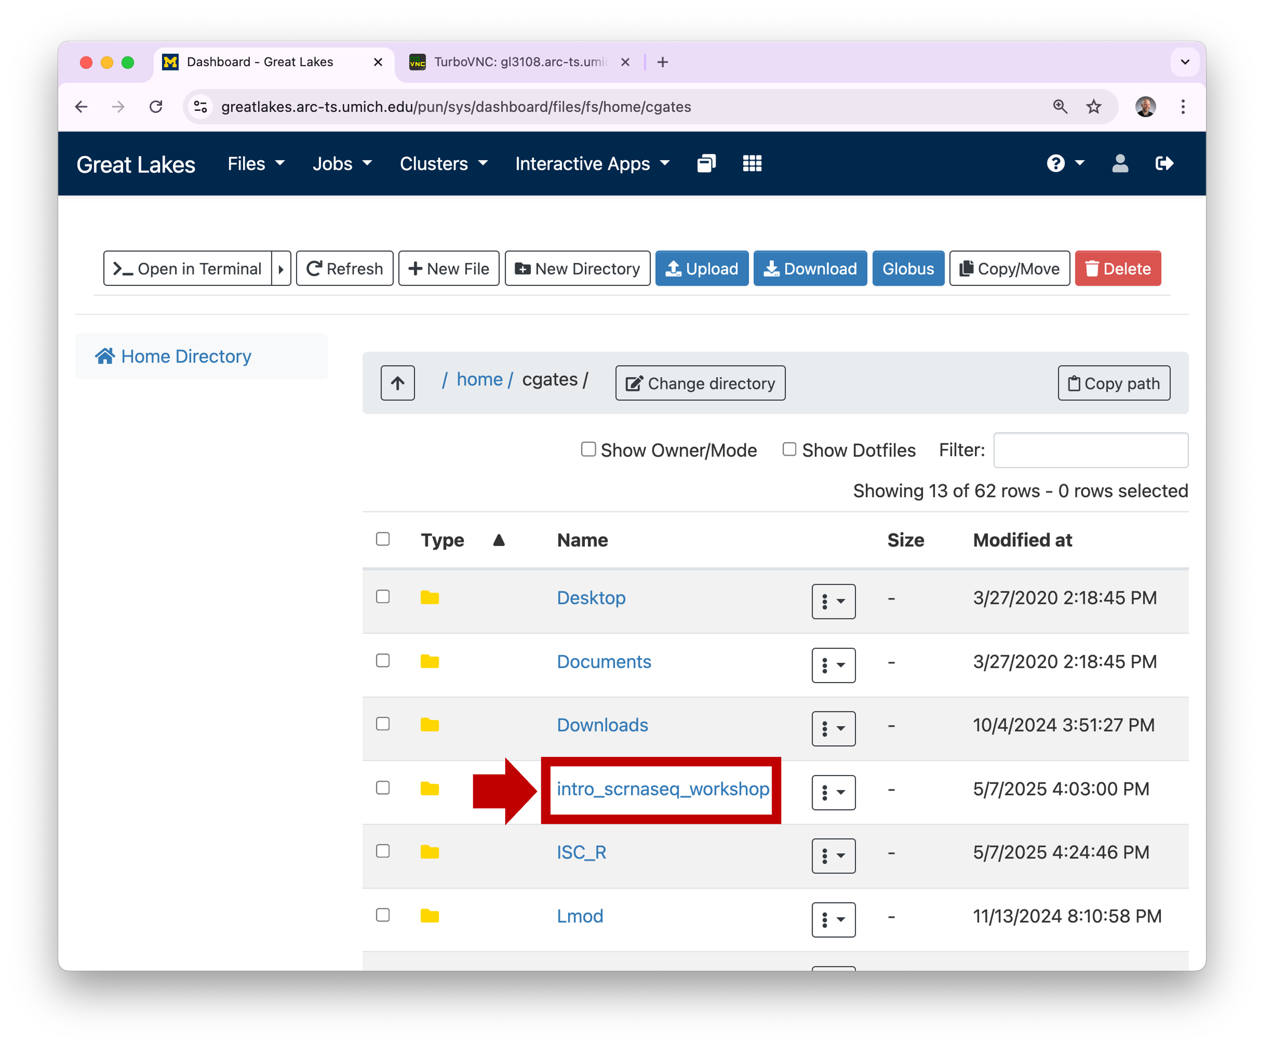Click the up-arrow parent directory button
The height and width of the screenshot is (1049, 1266).
(397, 383)
